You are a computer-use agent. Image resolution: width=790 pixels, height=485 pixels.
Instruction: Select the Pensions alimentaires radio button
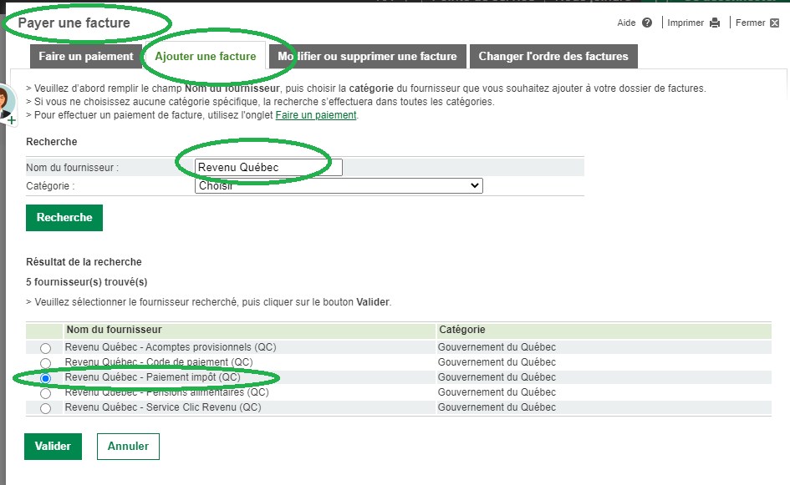(45, 393)
